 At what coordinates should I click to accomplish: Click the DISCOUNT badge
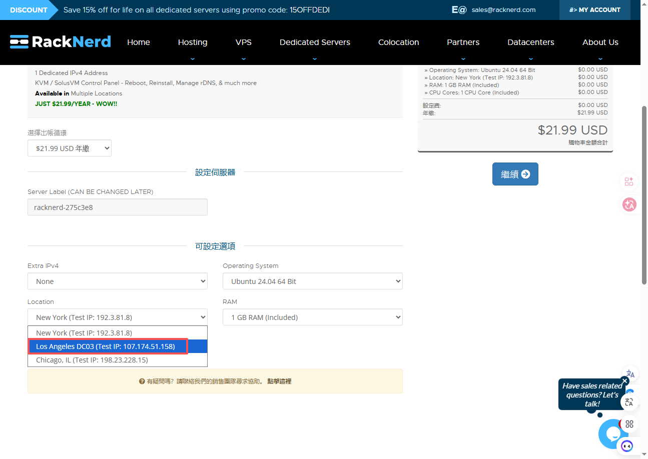click(x=29, y=10)
